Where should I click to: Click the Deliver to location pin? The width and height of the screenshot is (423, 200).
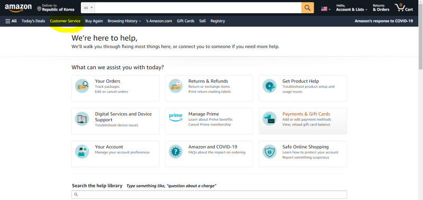(39, 9)
